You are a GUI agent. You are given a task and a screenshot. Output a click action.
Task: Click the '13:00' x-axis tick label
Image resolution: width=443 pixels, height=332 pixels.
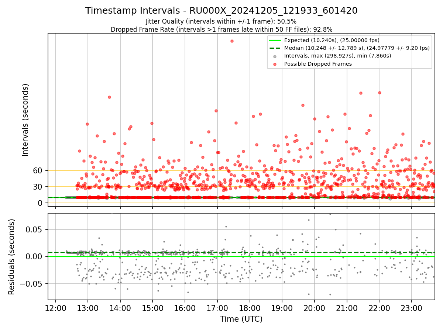click(88, 308)
